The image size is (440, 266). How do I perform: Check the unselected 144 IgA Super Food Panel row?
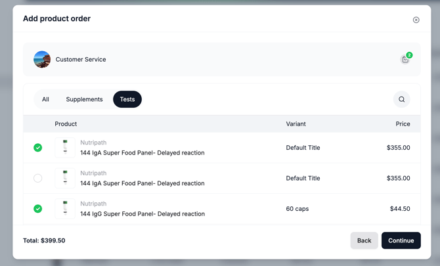tap(38, 178)
